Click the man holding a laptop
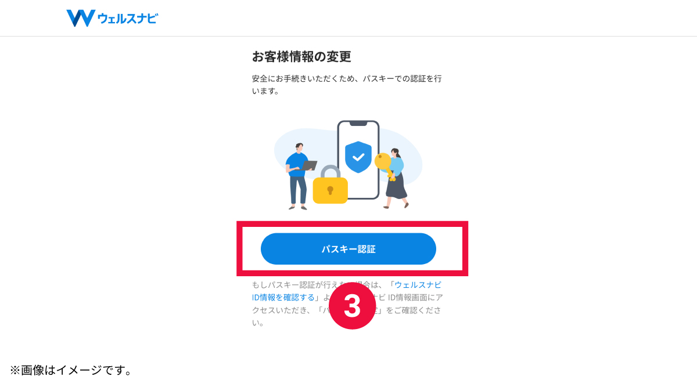 [x=299, y=176]
